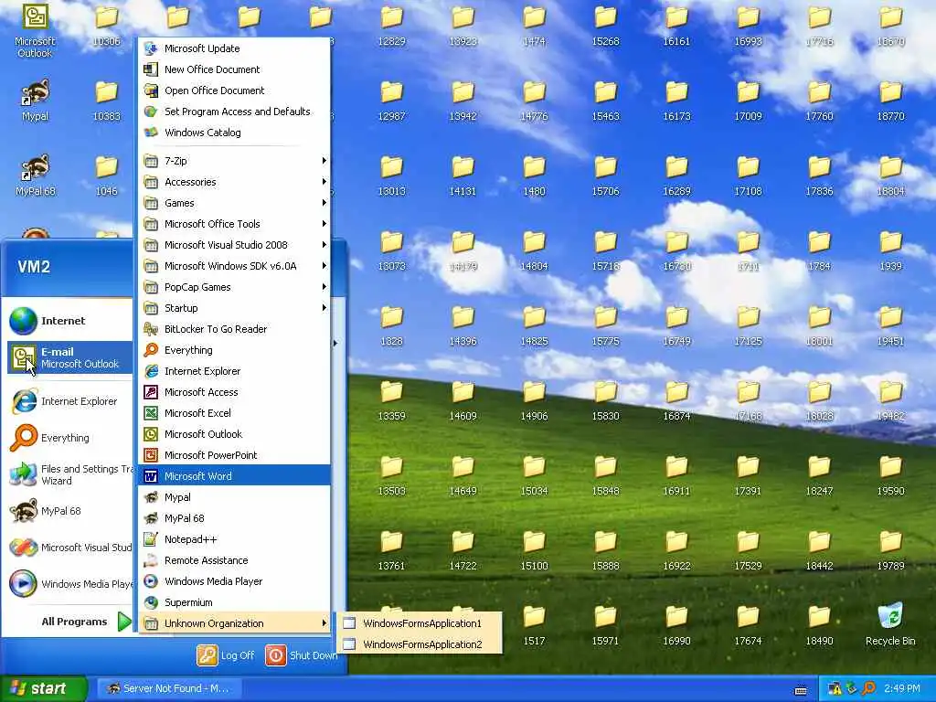936x702 pixels.
Task: Select the Recycle Bin desktop icon
Action: tap(890, 624)
